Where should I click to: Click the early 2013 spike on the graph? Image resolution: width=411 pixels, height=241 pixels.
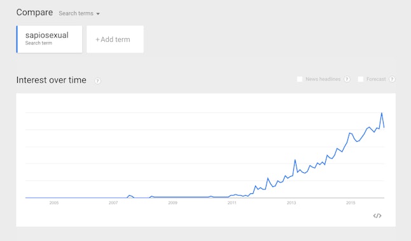point(295,160)
